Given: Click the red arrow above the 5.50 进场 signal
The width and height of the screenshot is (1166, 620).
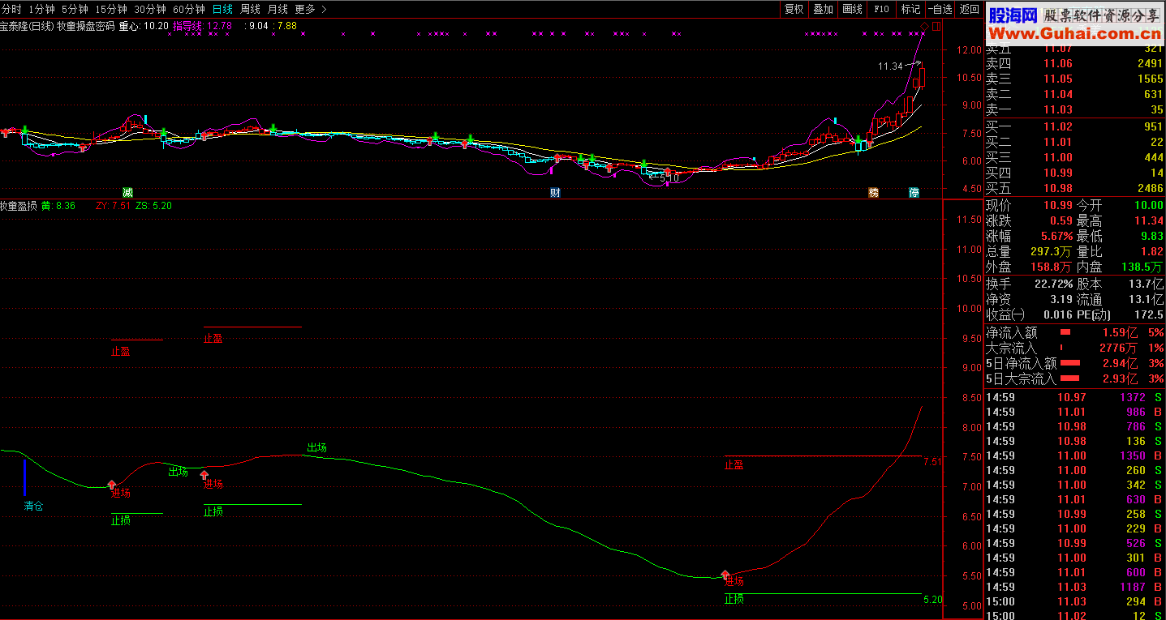Looking at the screenshot, I should pos(725,575).
